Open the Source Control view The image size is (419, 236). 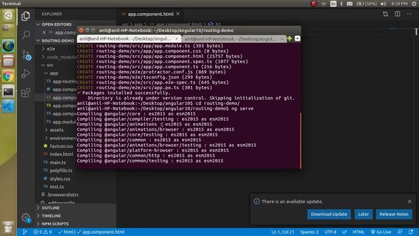click(x=26, y=55)
